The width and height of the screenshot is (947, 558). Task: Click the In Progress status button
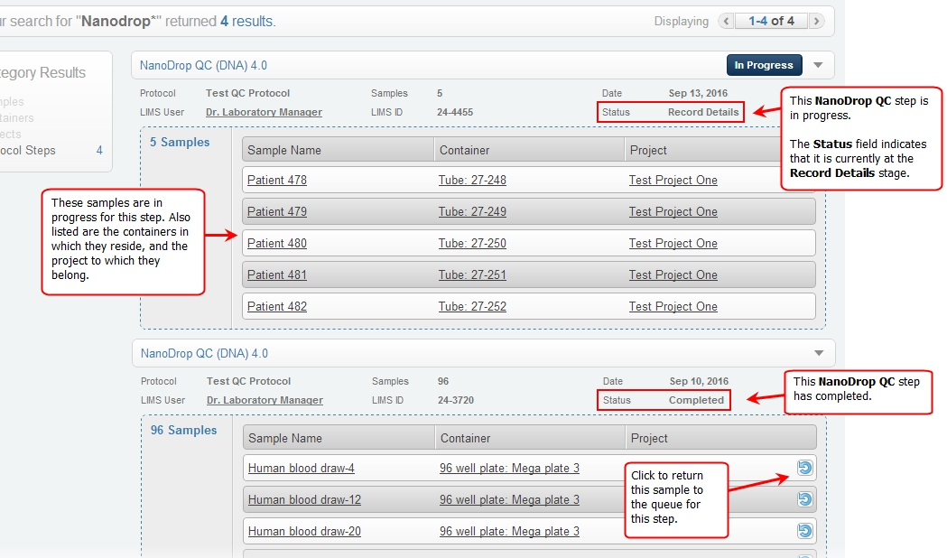pos(764,65)
